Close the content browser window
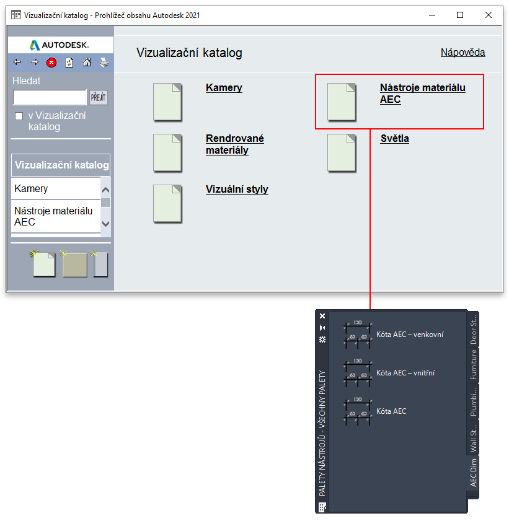509x521 pixels. (489, 15)
